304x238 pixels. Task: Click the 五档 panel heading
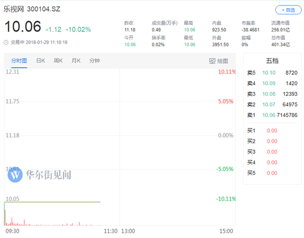[272, 61]
